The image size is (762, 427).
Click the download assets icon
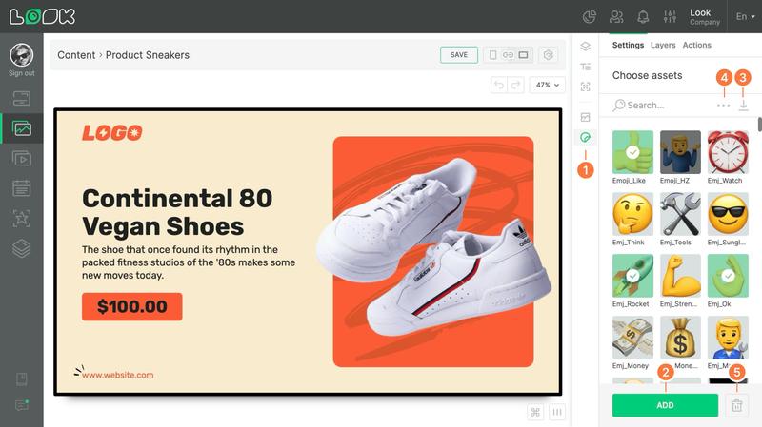point(743,105)
